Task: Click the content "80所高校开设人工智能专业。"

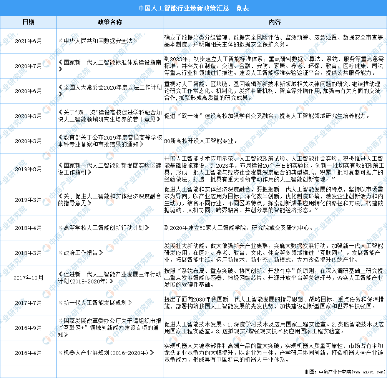Action: (x=201, y=141)
